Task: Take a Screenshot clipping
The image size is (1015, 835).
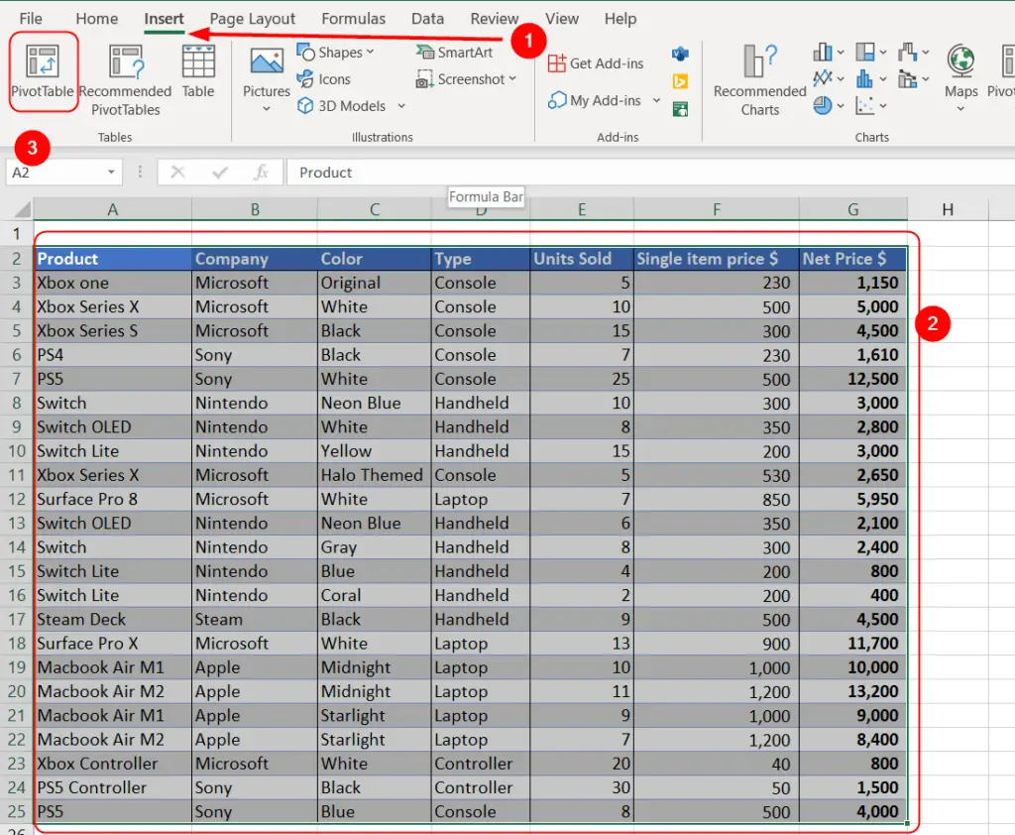Action: tap(460, 79)
